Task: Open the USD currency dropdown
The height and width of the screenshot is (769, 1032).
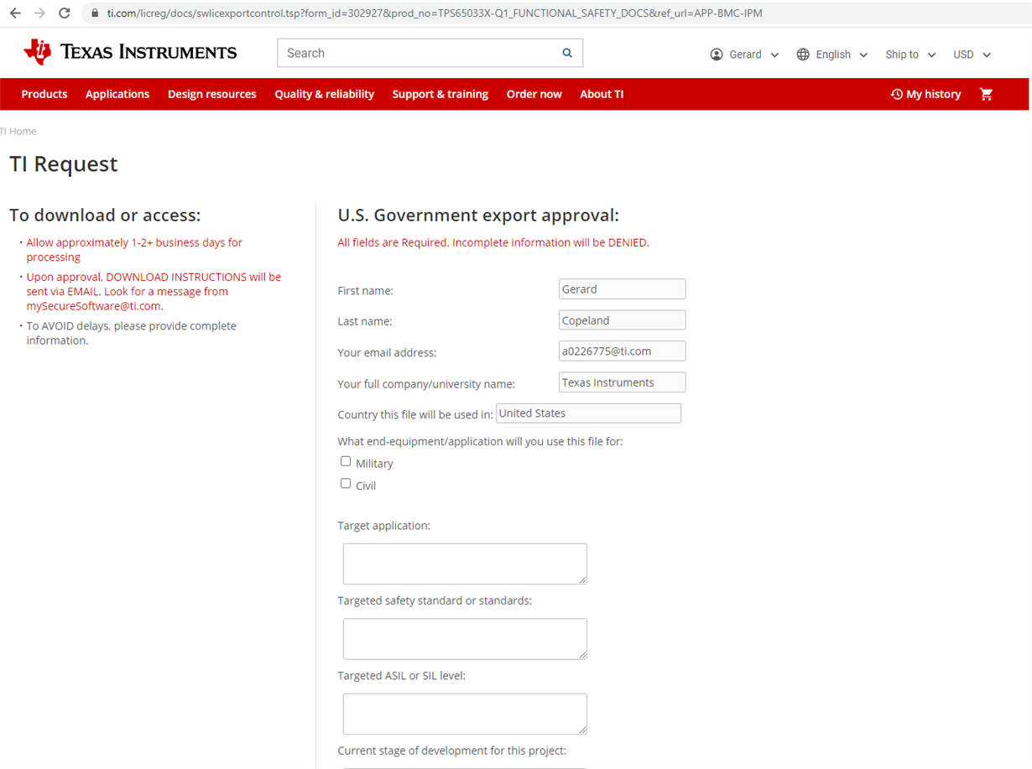Action: coord(972,55)
